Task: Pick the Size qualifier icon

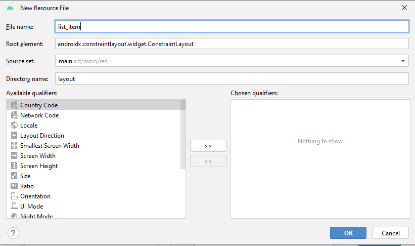Action: tap(14, 176)
